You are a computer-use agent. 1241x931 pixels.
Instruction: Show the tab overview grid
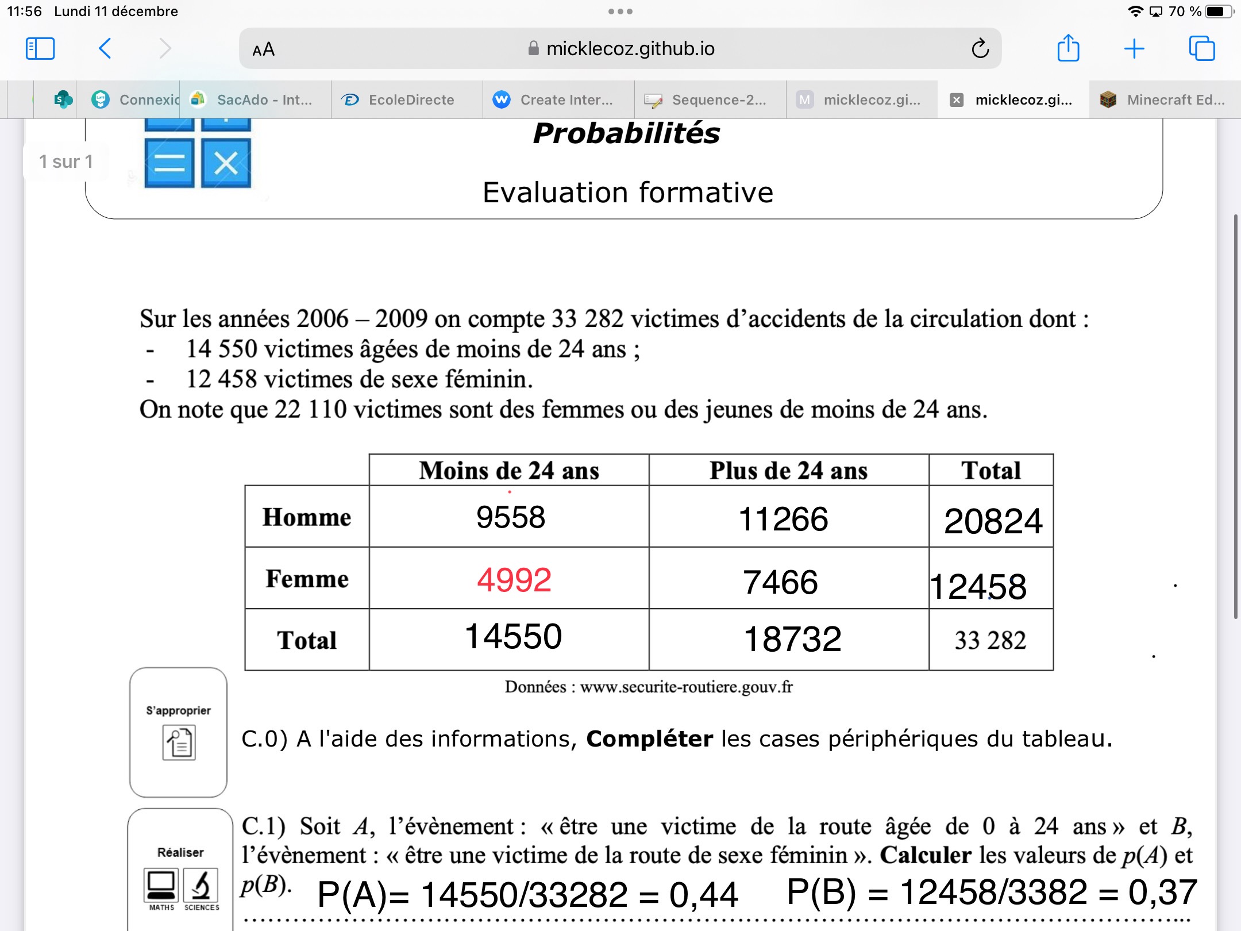click(1201, 49)
